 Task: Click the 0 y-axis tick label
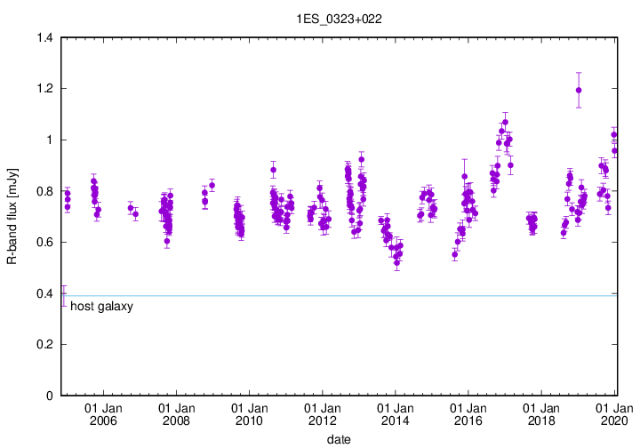(x=49, y=396)
